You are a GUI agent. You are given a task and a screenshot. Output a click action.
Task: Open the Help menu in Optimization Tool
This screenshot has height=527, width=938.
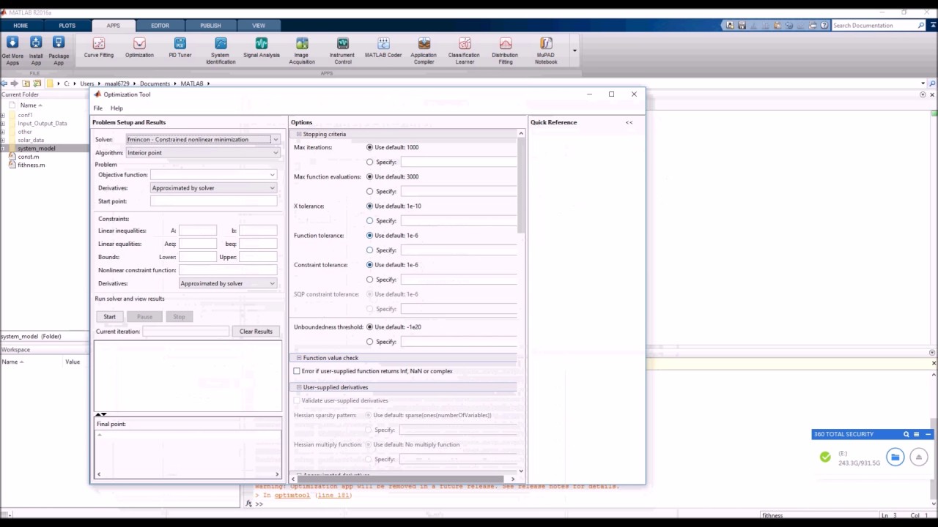[117, 108]
